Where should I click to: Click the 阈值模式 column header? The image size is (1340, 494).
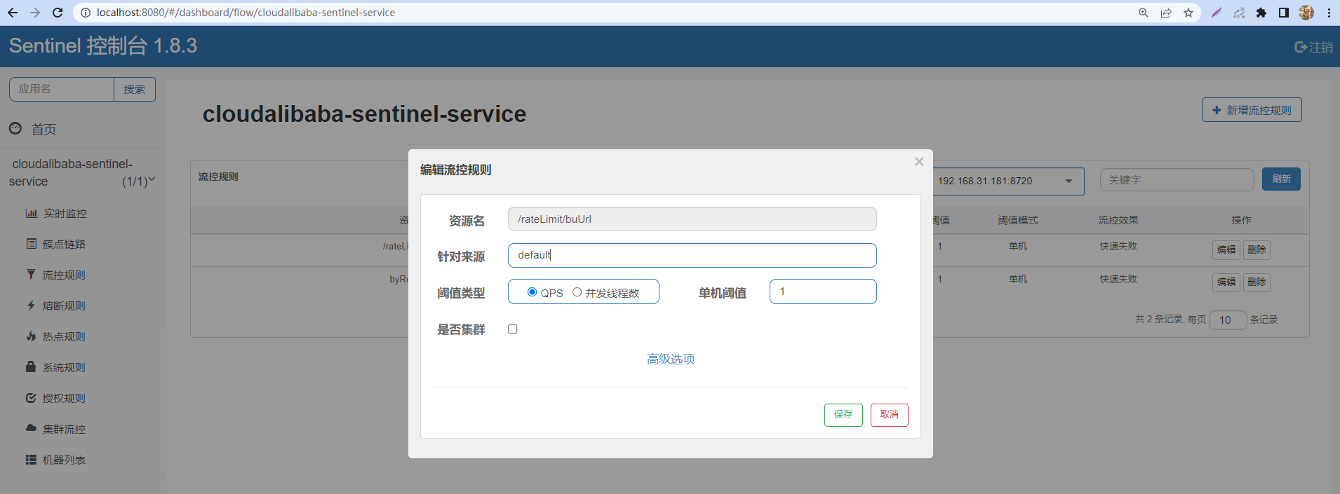(x=1018, y=220)
